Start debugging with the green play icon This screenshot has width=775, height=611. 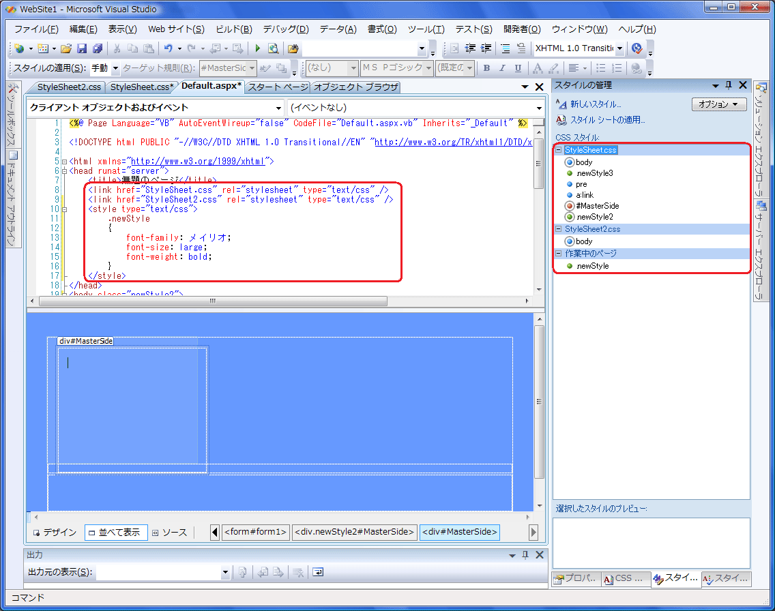pos(257,48)
